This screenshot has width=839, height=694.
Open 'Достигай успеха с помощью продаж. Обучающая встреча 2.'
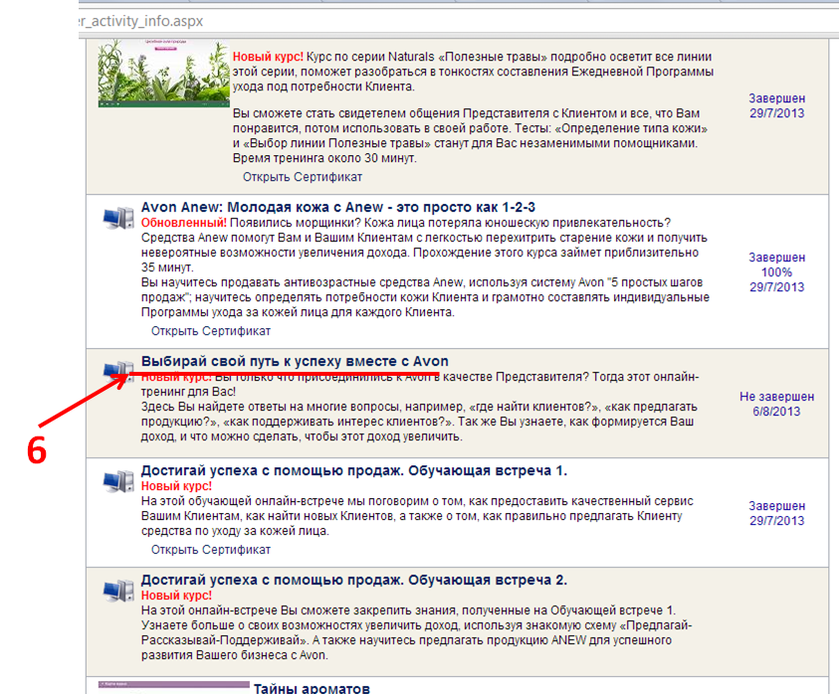[x=354, y=580]
